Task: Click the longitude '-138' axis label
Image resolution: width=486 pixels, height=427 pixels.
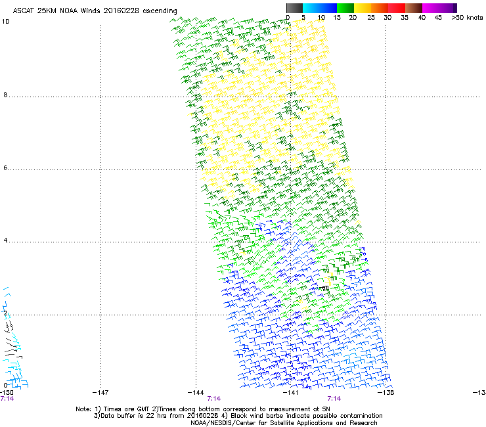Action: coord(386,393)
